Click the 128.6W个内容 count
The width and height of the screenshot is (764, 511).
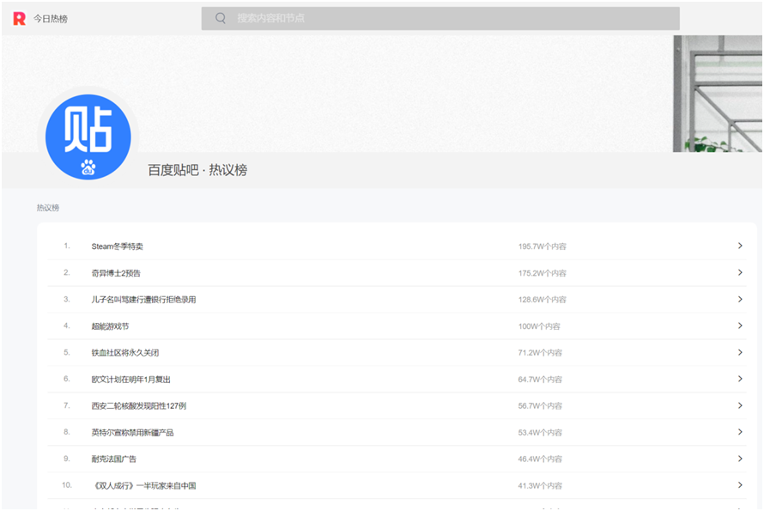[x=543, y=300]
